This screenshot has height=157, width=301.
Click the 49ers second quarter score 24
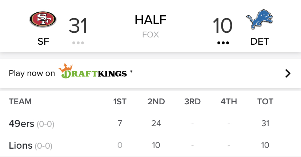point(156,123)
